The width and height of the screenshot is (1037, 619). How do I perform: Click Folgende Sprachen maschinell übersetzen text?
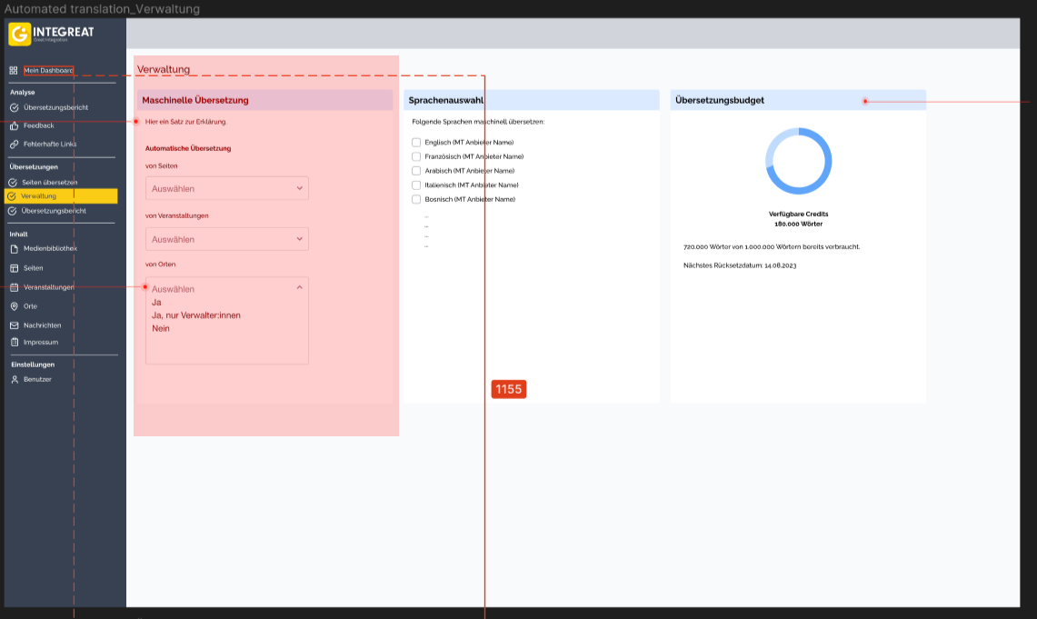point(478,122)
